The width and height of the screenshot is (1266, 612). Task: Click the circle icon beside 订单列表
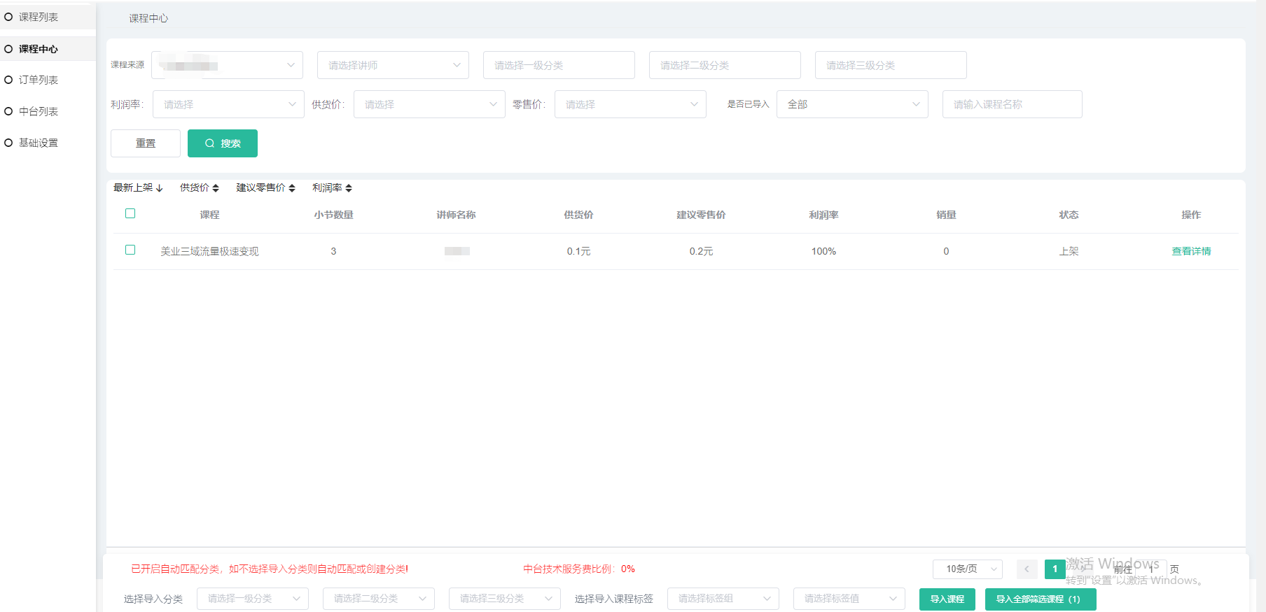(x=9, y=80)
